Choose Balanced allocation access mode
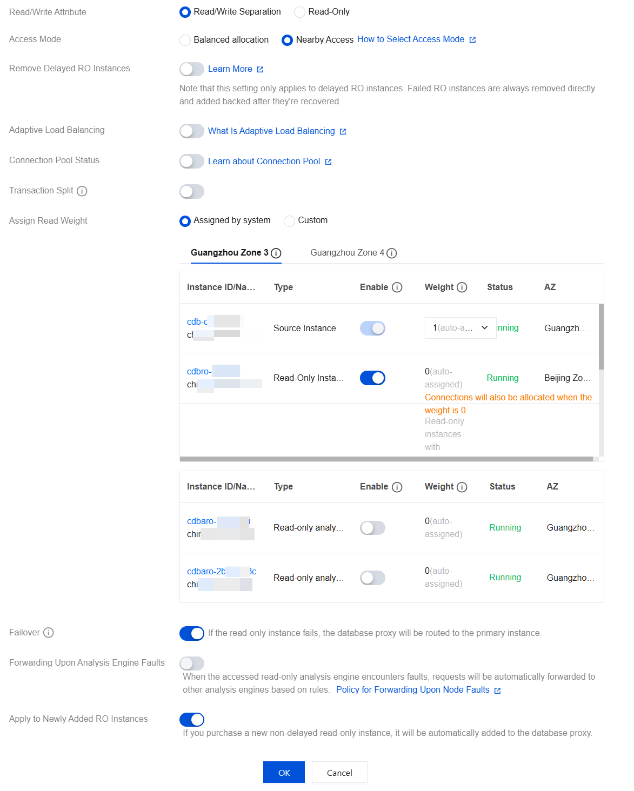The width and height of the screenshot is (634, 791). coord(185,40)
